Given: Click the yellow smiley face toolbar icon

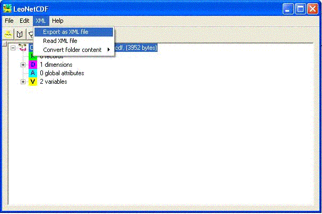Looking at the screenshot, I should pos(8,34).
